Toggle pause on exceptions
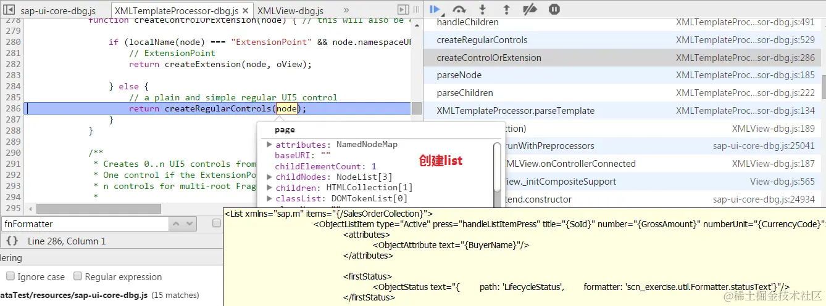 (554, 9)
